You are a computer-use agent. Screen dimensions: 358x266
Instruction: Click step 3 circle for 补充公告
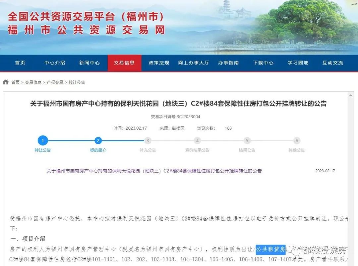coord(148,140)
